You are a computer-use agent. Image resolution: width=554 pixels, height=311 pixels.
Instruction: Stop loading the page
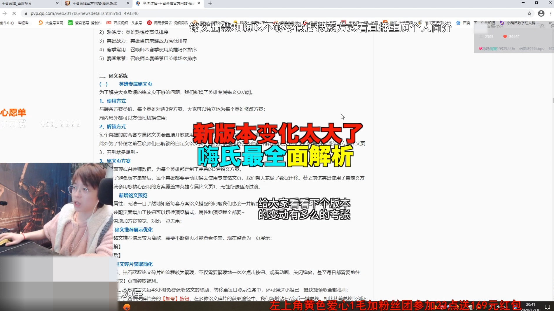(14, 13)
